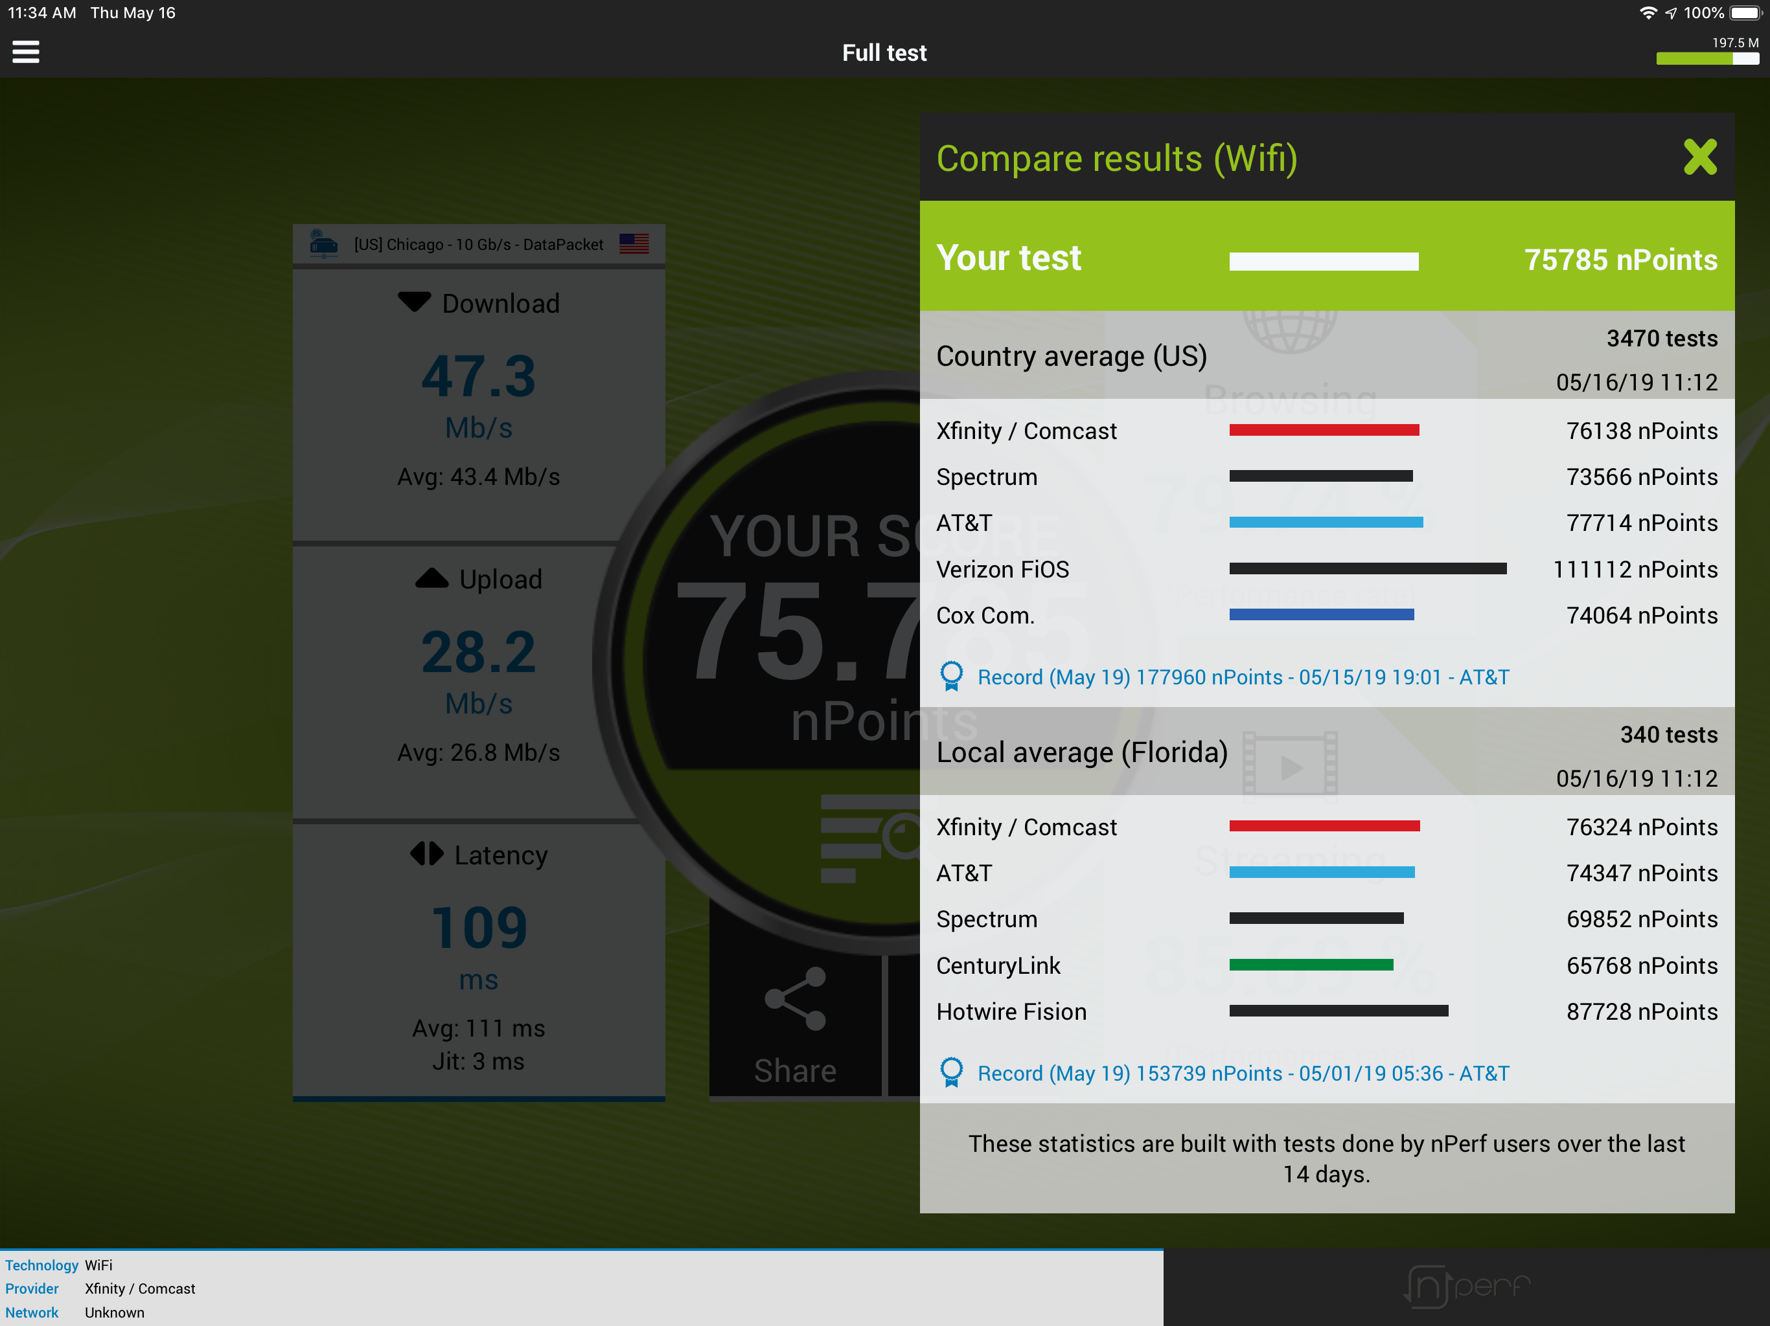
Task: Tap the white Your test score bar
Action: [1324, 262]
